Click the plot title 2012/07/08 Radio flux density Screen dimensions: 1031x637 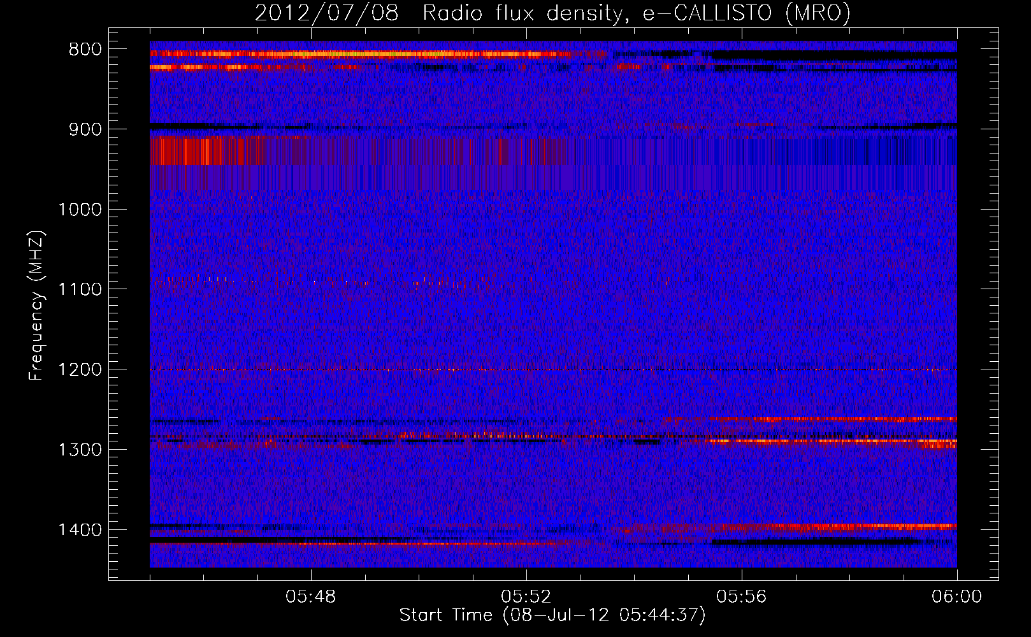552,13
